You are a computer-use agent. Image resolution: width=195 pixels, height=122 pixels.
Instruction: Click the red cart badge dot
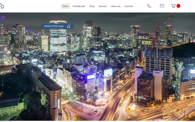(x=178, y=6)
